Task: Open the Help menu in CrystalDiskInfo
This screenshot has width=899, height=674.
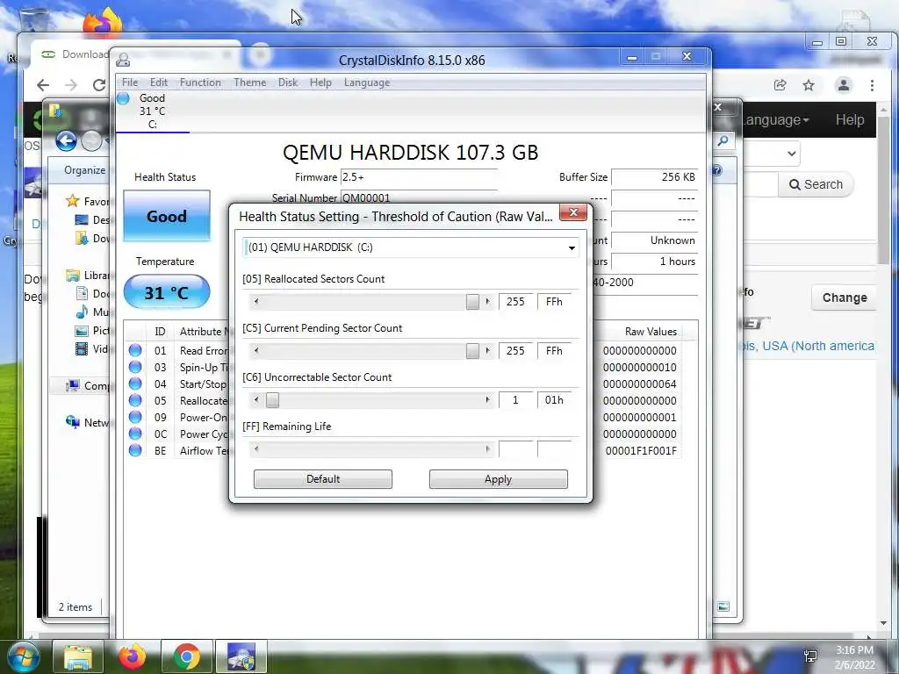Action: pos(320,82)
